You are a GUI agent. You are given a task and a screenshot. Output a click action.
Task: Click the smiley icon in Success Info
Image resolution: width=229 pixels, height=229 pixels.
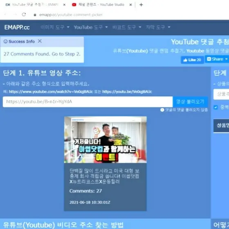pyautogui.click(x=5, y=41)
